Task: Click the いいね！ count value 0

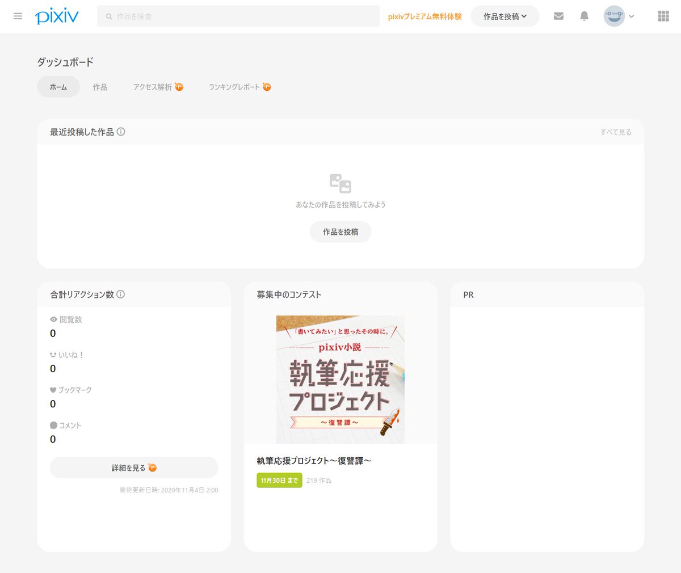Action: [53, 368]
